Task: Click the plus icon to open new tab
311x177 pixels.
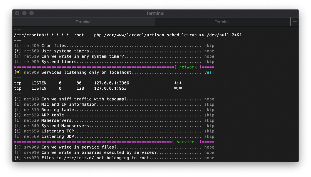Action: 294,22
